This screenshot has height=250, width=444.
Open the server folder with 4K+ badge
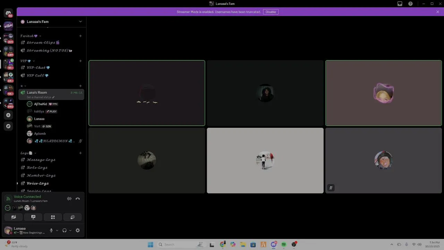pyautogui.click(x=8, y=90)
